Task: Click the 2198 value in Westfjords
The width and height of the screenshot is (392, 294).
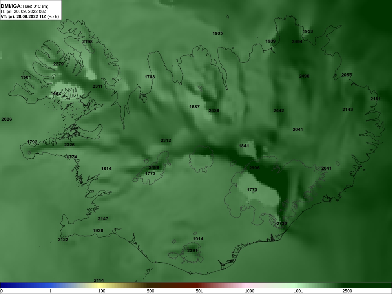Action: 87,42
